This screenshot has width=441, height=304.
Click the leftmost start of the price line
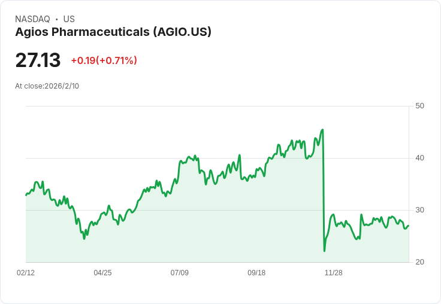tap(26, 195)
